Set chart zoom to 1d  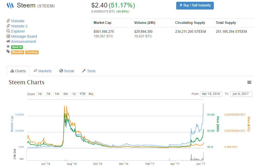(x=40, y=94)
